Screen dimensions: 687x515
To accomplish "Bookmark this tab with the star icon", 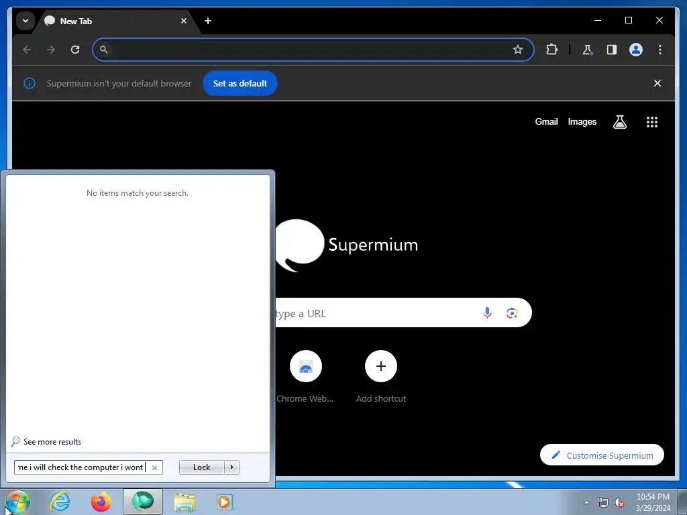I will pos(518,50).
